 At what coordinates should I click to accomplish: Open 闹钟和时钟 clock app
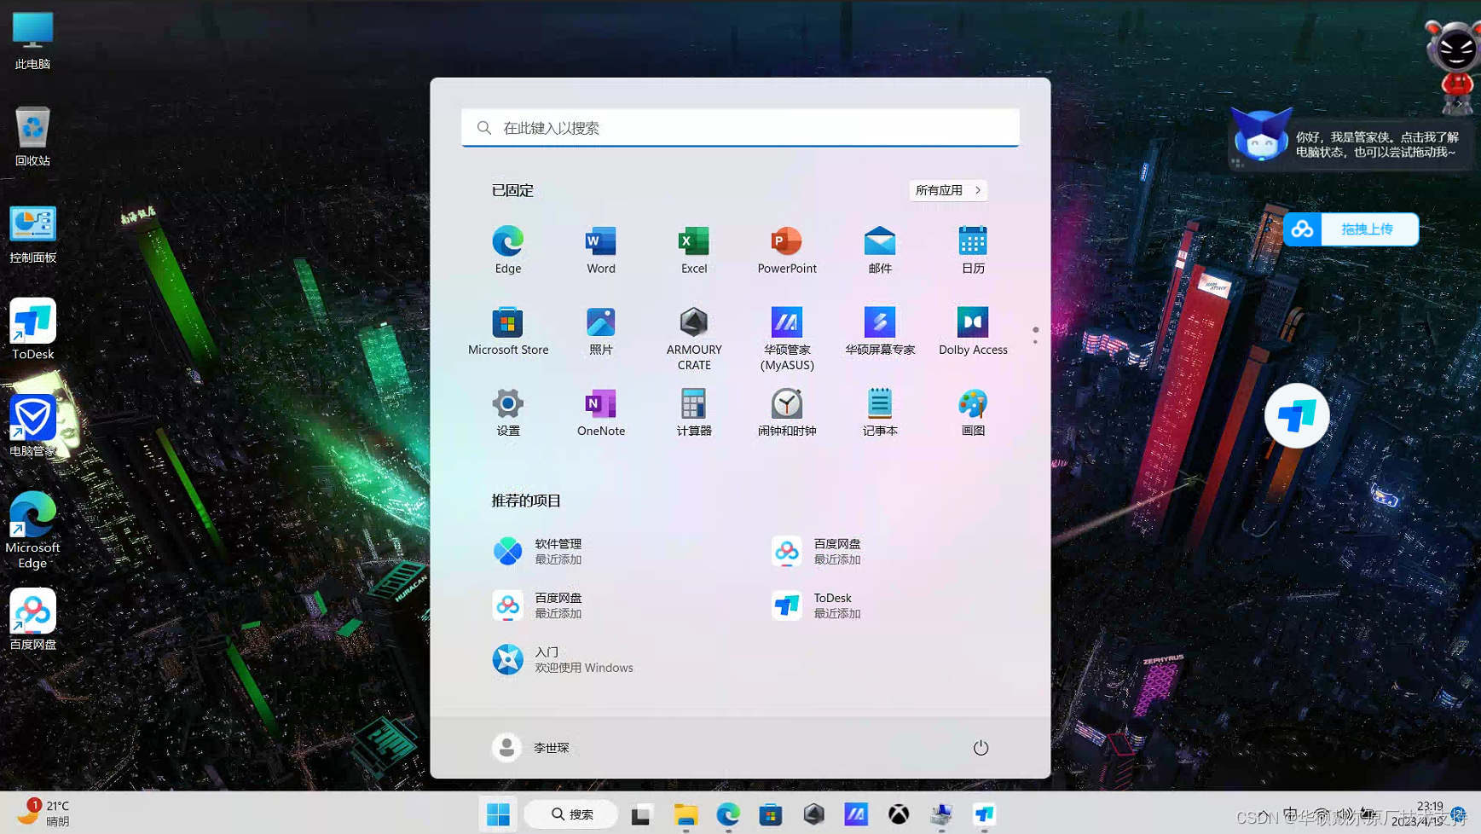click(x=786, y=413)
